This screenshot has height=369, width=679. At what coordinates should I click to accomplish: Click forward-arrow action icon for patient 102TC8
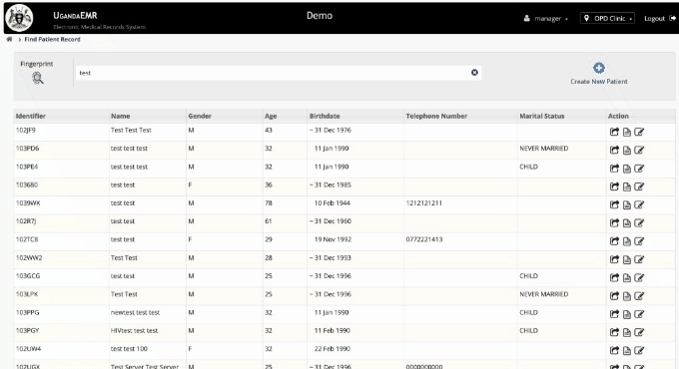(614, 241)
